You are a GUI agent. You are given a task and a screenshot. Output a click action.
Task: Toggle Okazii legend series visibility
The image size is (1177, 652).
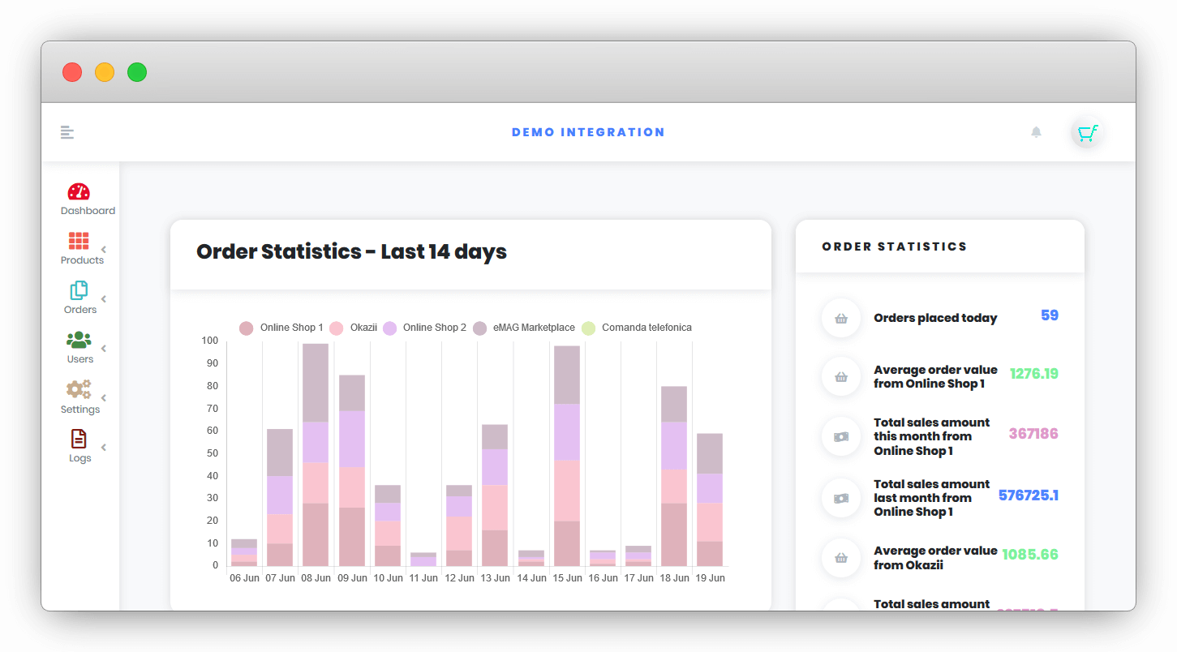coord(354,328)
